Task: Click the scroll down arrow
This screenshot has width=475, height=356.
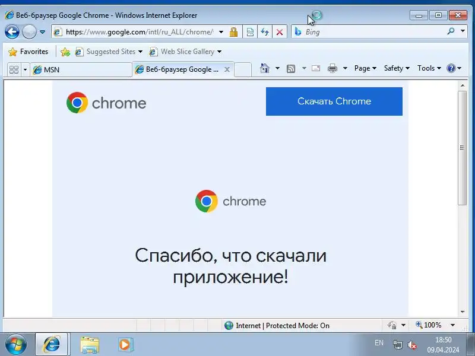Action: point(463,312)
